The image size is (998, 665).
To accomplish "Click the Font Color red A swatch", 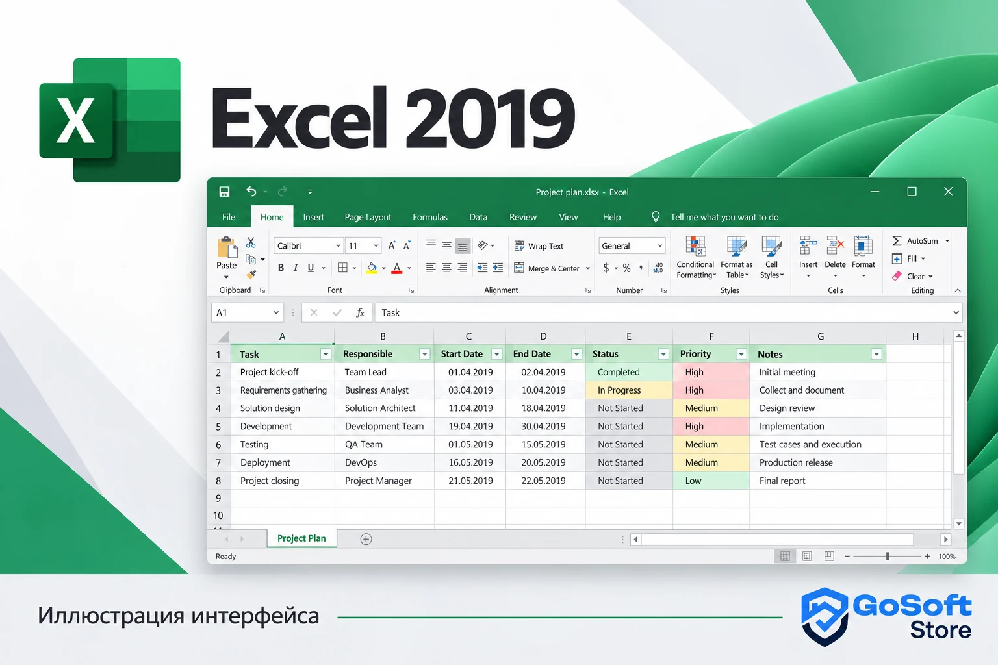I will (x=397, y=268).
